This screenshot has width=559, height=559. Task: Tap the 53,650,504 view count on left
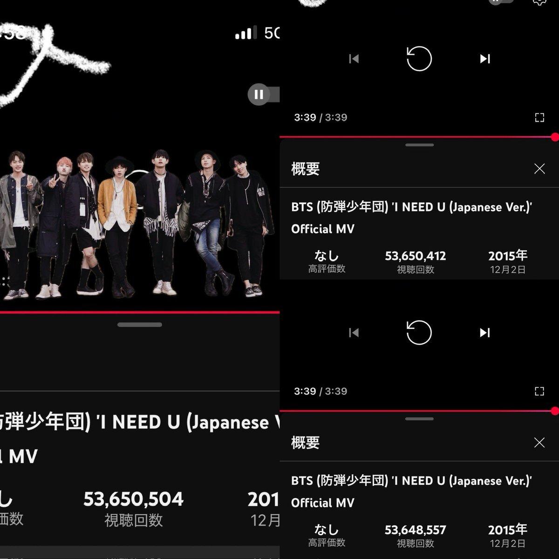pos(134,499)
